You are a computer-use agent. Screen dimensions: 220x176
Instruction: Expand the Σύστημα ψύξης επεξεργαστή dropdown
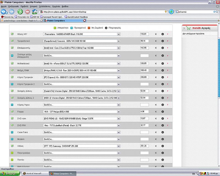(x=82, y=56)
